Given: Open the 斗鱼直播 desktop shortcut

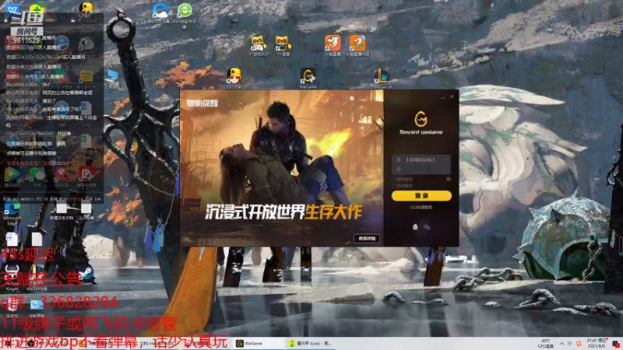Looking at the screenshot, I should coord(333,45).
